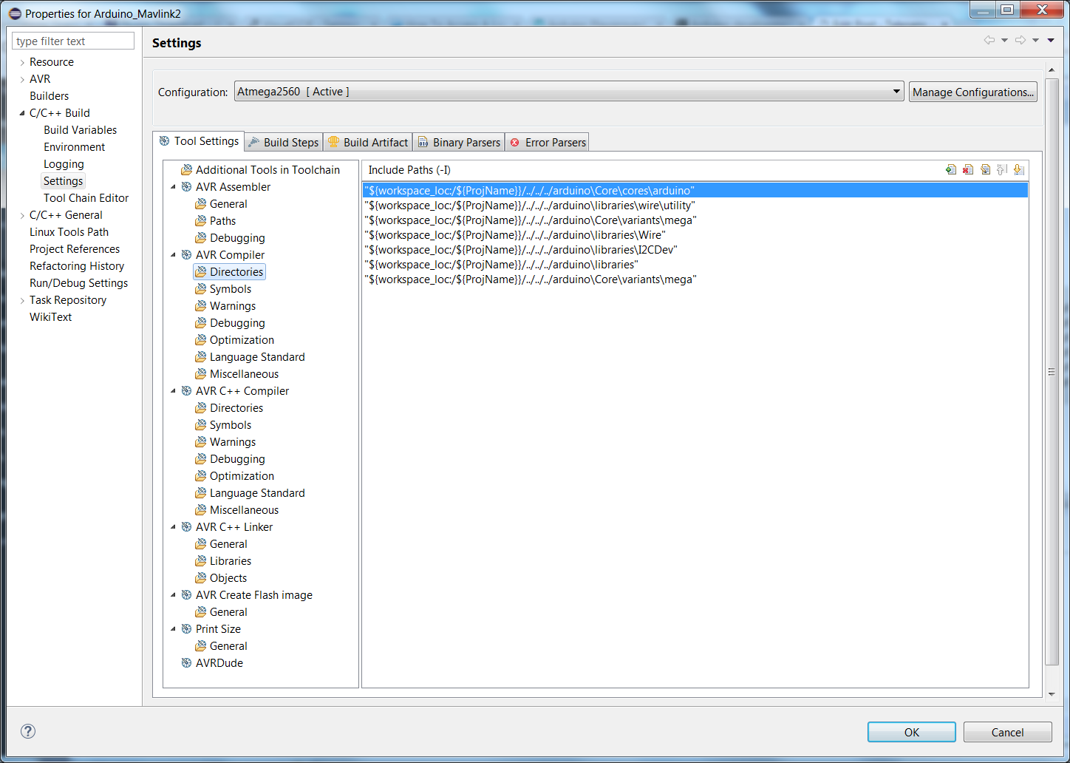Move the selected include path down
1070x763 pixels.
(1019, 170)
